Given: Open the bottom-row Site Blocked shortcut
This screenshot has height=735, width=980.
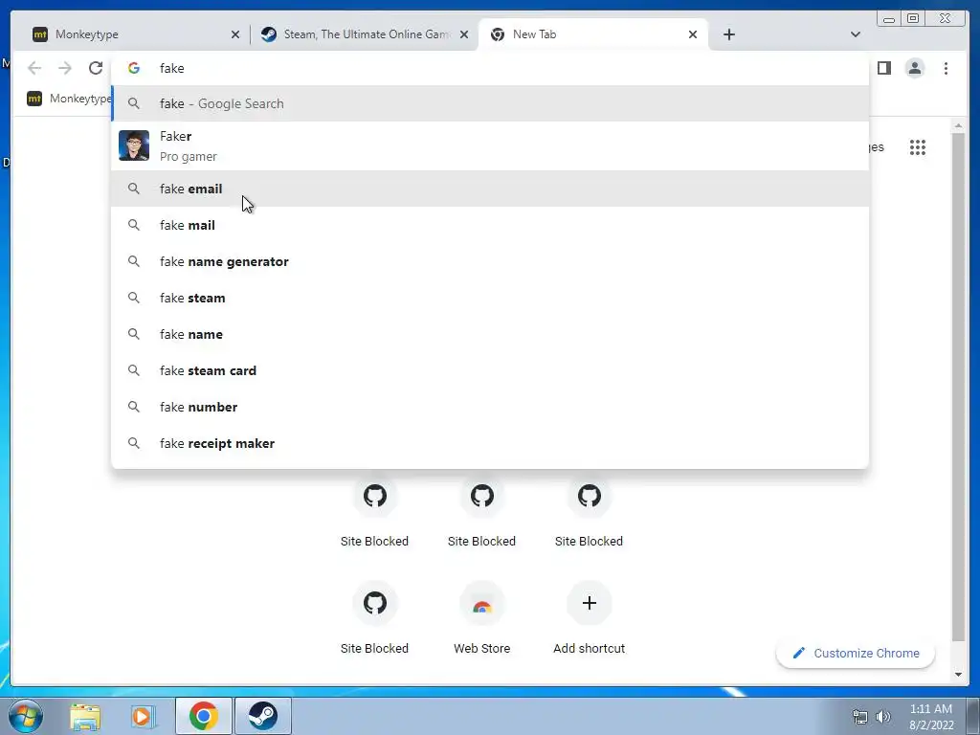Looking at the screenshot, I should coord(374,617).
